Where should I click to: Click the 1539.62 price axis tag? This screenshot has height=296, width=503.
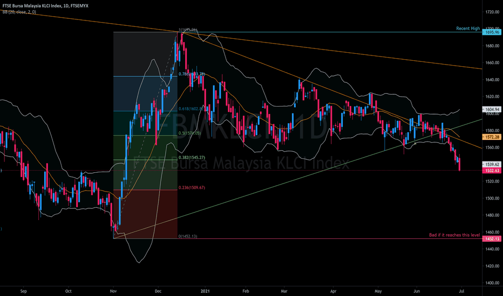click(x=492, y=165)
